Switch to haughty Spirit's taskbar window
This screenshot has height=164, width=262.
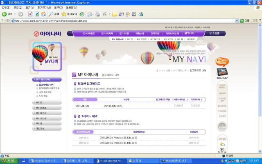pos(44,161)
